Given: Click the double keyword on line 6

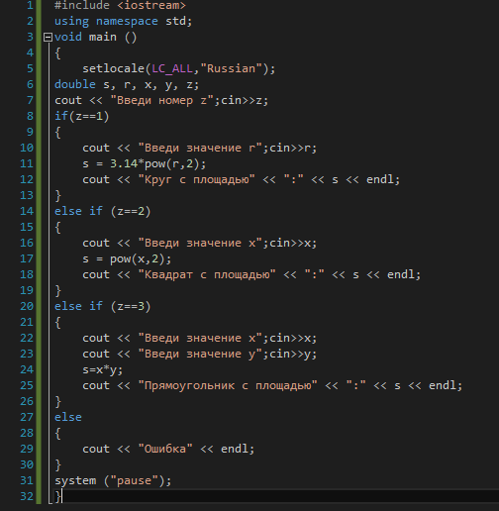Looking at the screenshot, I should (75, 84).
